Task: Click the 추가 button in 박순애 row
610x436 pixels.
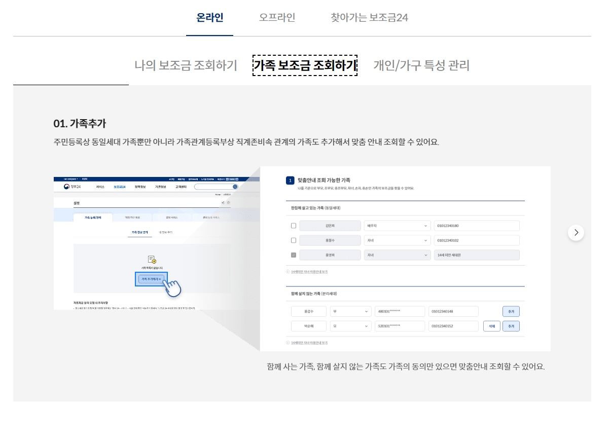Action: tap(511, 326)
